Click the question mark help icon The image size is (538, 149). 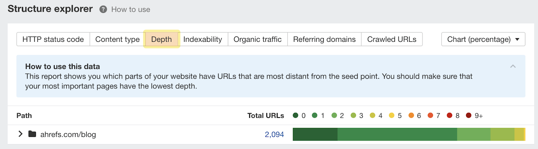coord(103,9)
